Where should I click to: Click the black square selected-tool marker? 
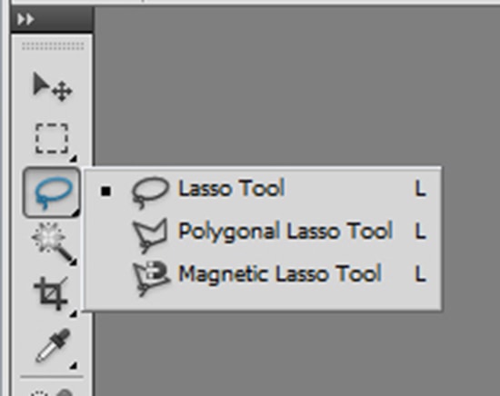point(105,191)
